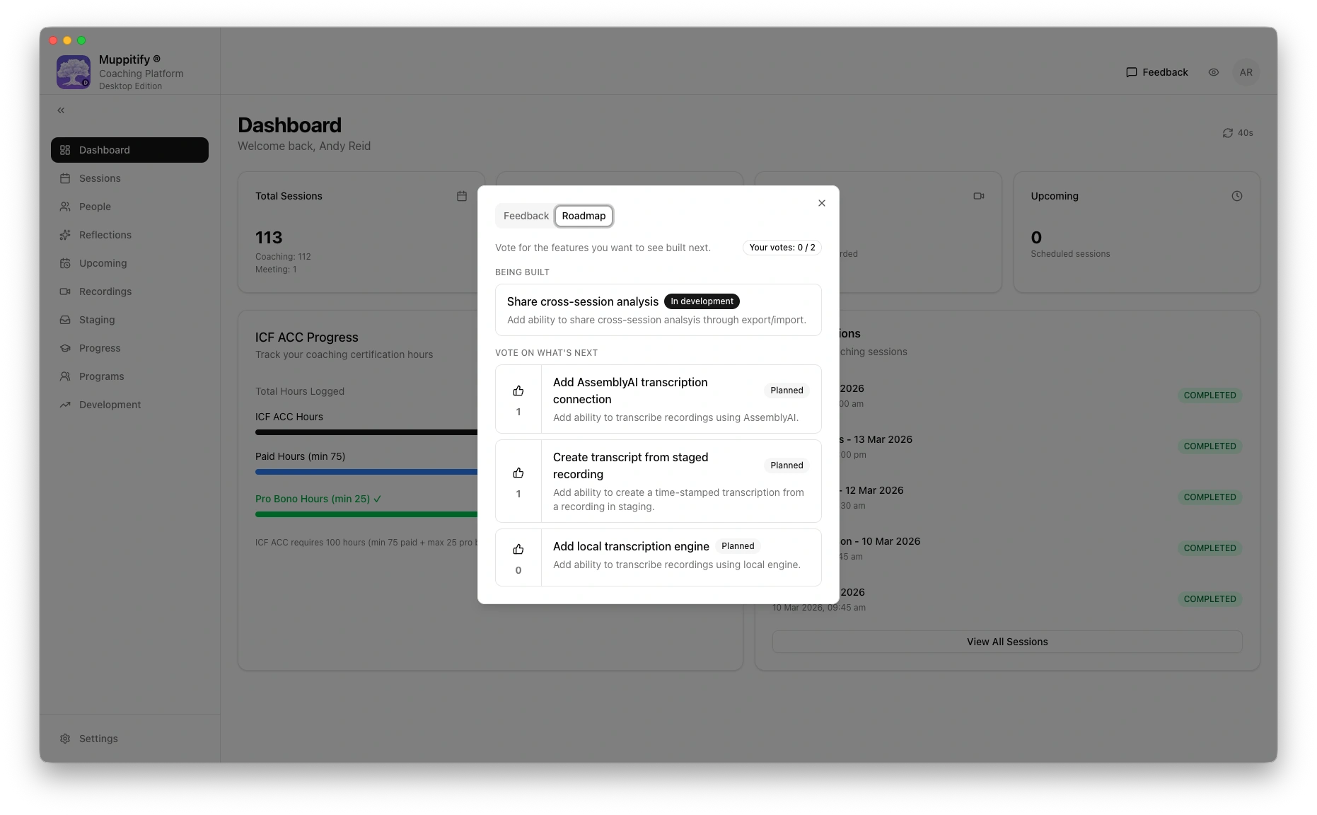Click the eye icon in the top bar
The image size is (1317, 815).
tap(1214, 72)
